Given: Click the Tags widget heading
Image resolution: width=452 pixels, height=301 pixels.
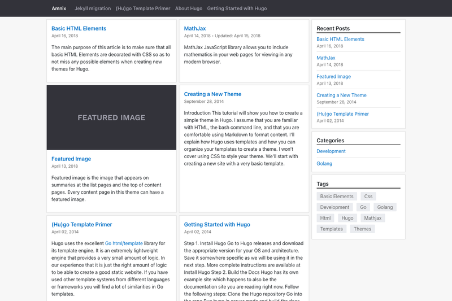Looking at the screenshot, I should pos(323,184).
